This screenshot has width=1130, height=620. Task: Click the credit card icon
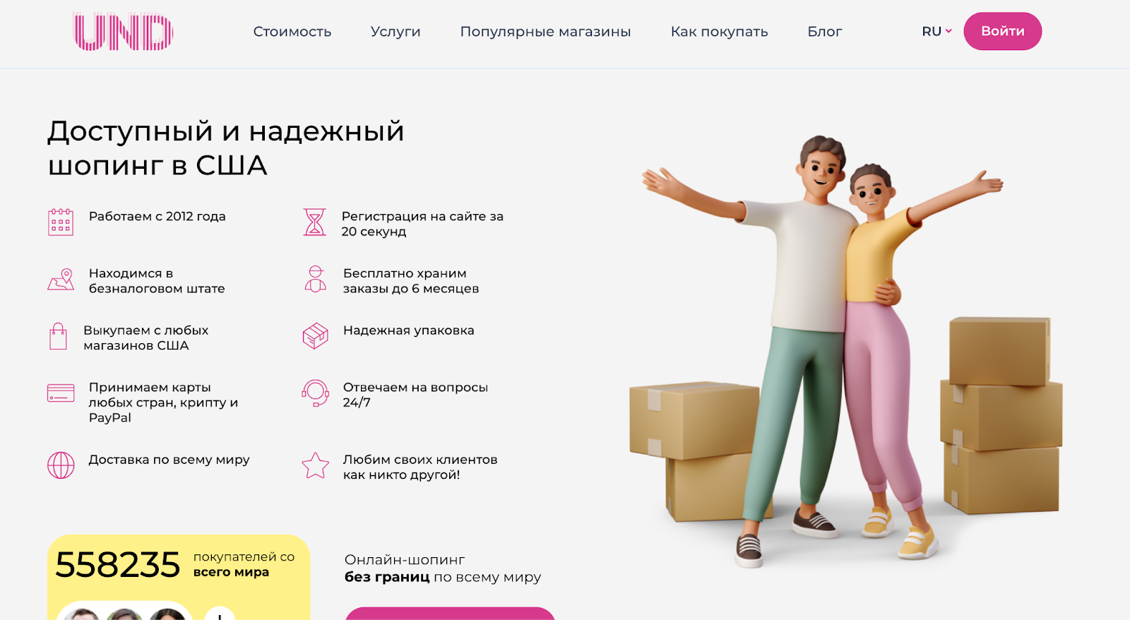[61, 393]
